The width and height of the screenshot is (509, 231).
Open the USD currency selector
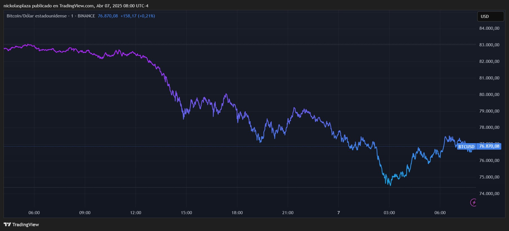[x=490, y=17]
